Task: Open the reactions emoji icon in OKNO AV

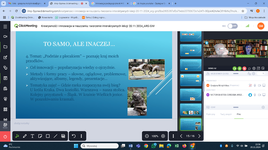Action: tap(249, 69)
